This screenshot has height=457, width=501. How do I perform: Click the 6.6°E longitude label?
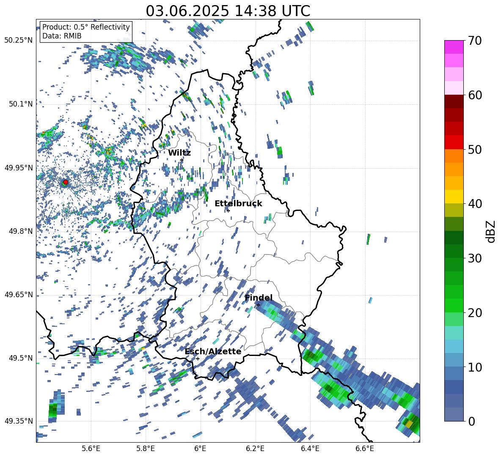coord(365,449)
